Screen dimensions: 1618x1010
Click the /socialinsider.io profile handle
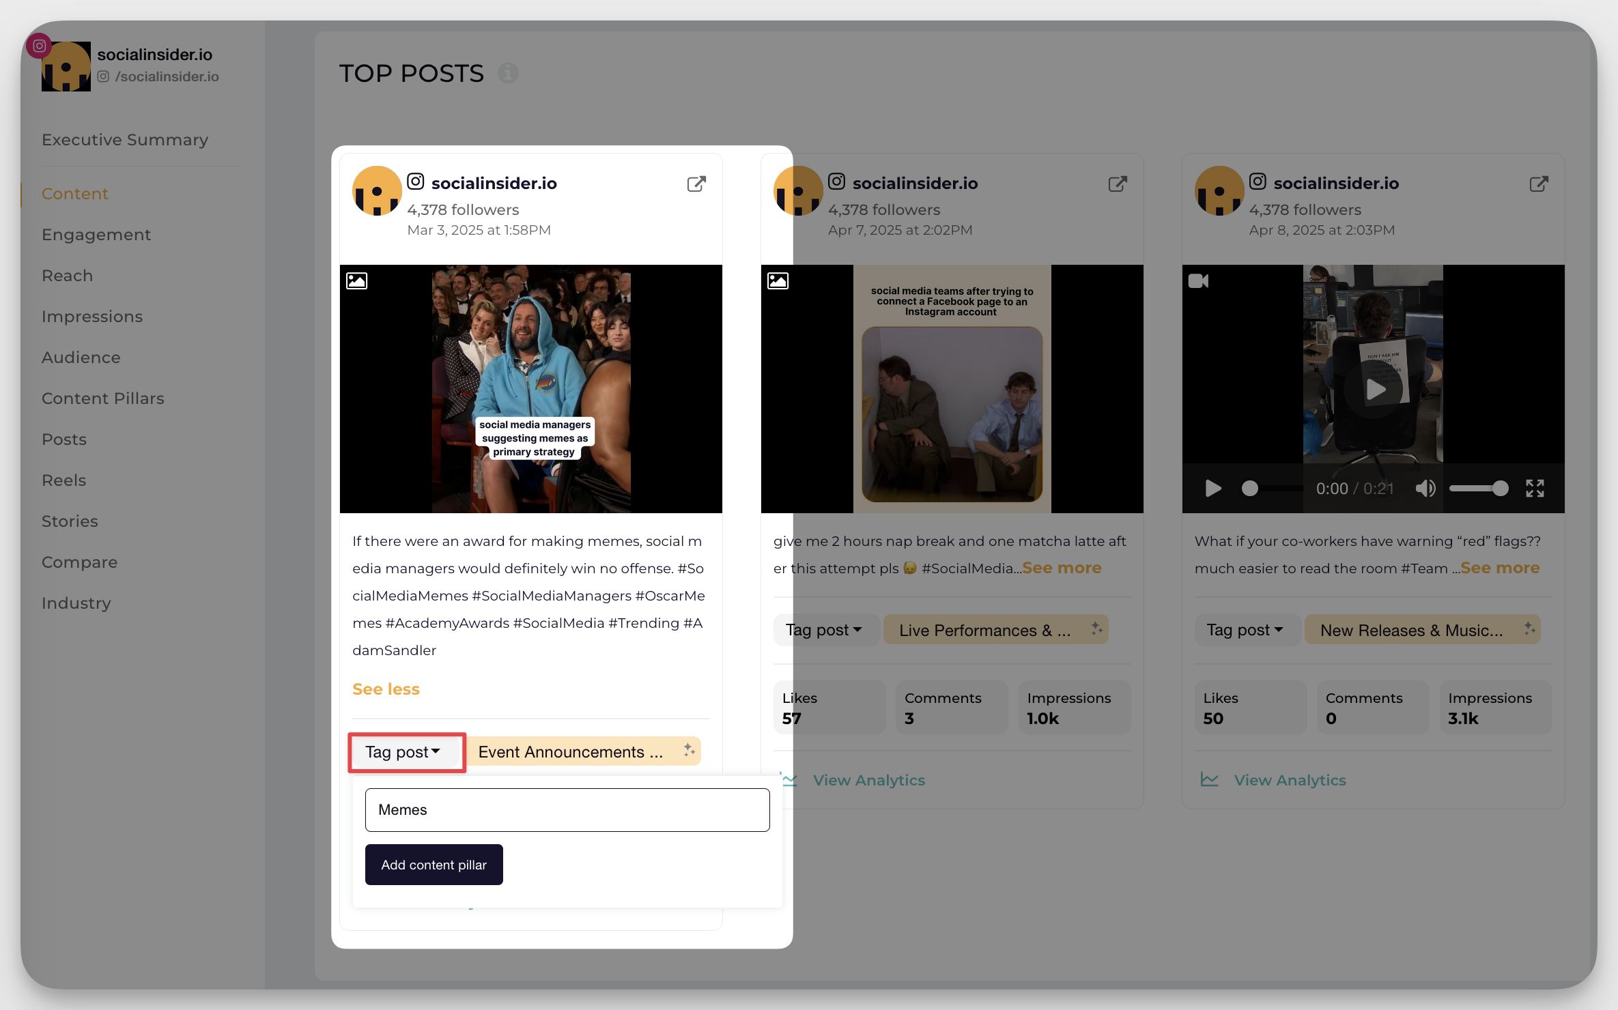167,76
